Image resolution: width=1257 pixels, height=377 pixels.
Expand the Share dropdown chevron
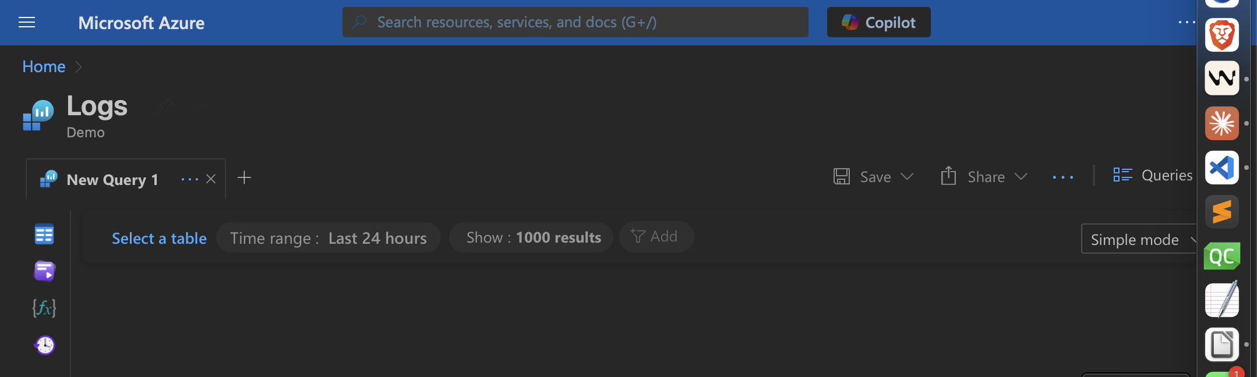[1021, 176]
